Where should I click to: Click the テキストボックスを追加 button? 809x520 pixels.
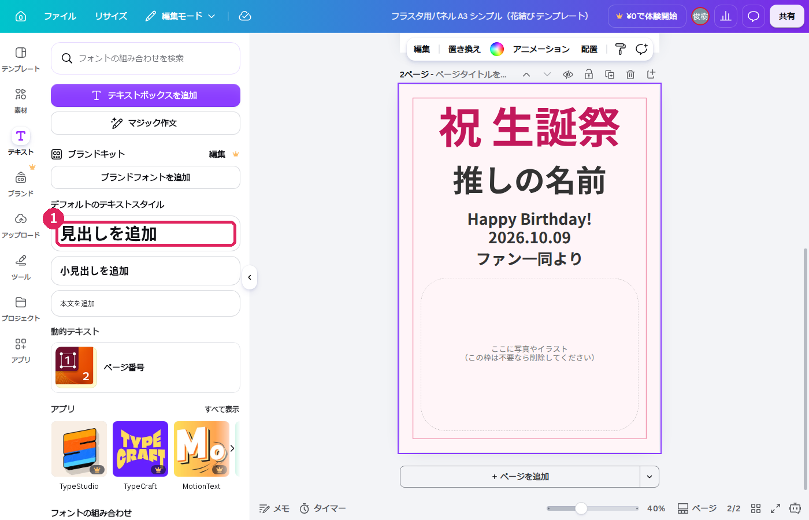[x=146, y=95]
